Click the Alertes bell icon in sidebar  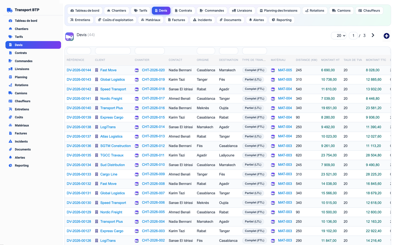pos(10,157)
